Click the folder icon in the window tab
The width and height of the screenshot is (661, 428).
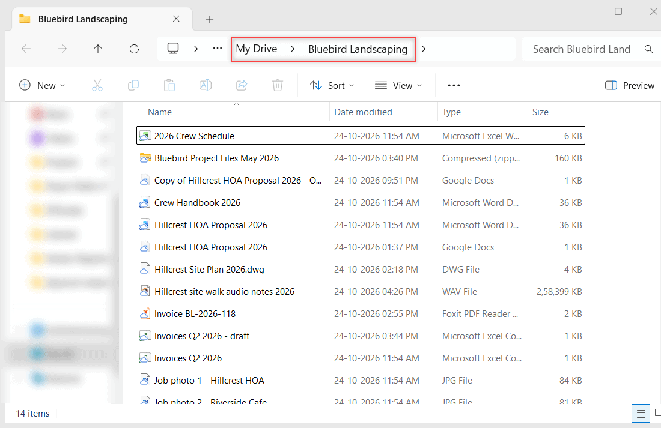(25, 19)
